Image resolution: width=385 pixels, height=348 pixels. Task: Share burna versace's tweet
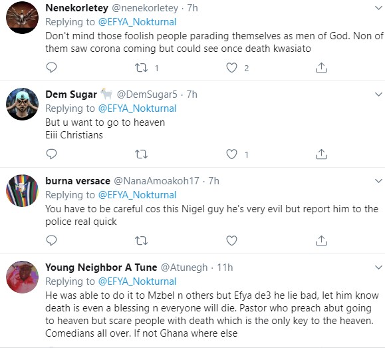pos(321,241)
